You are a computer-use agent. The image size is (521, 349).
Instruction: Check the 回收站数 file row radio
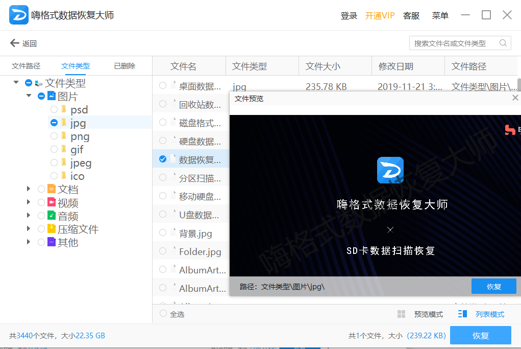pos(163,104)
